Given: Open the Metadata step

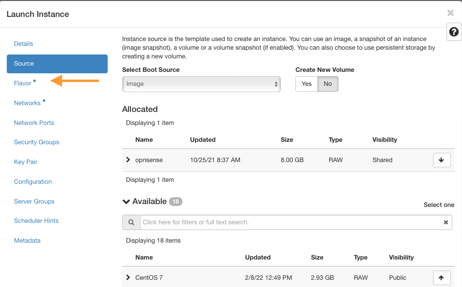Looking at the screenshot, I should (x=27, y=241).
